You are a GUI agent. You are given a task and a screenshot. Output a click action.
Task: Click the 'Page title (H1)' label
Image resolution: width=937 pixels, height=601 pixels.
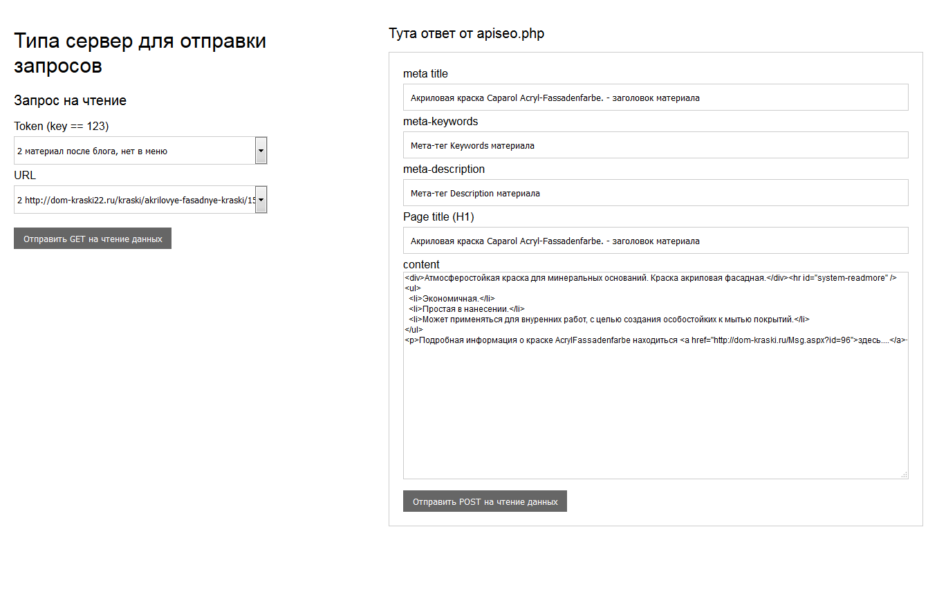[x=438, y=217]
